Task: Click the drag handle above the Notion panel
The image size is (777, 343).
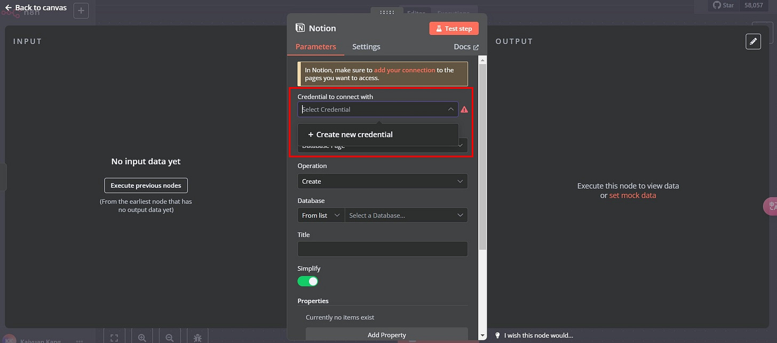Action: coord(387,12)
